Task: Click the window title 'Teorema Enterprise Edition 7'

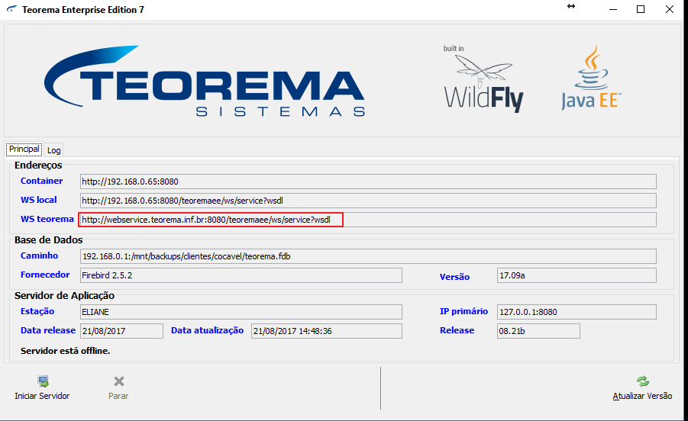Action: [x=83, y=10]
